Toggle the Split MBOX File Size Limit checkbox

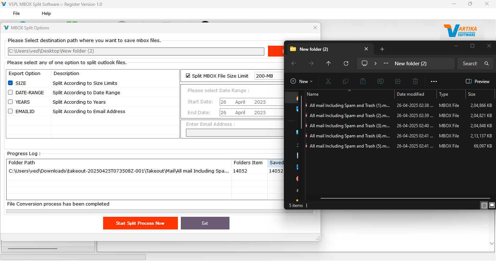point(188,76)
